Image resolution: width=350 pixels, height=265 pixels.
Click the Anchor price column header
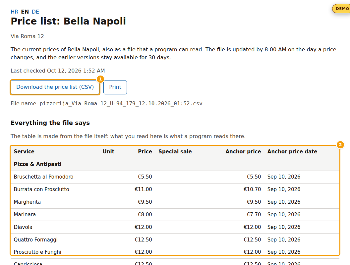point(243,152)
